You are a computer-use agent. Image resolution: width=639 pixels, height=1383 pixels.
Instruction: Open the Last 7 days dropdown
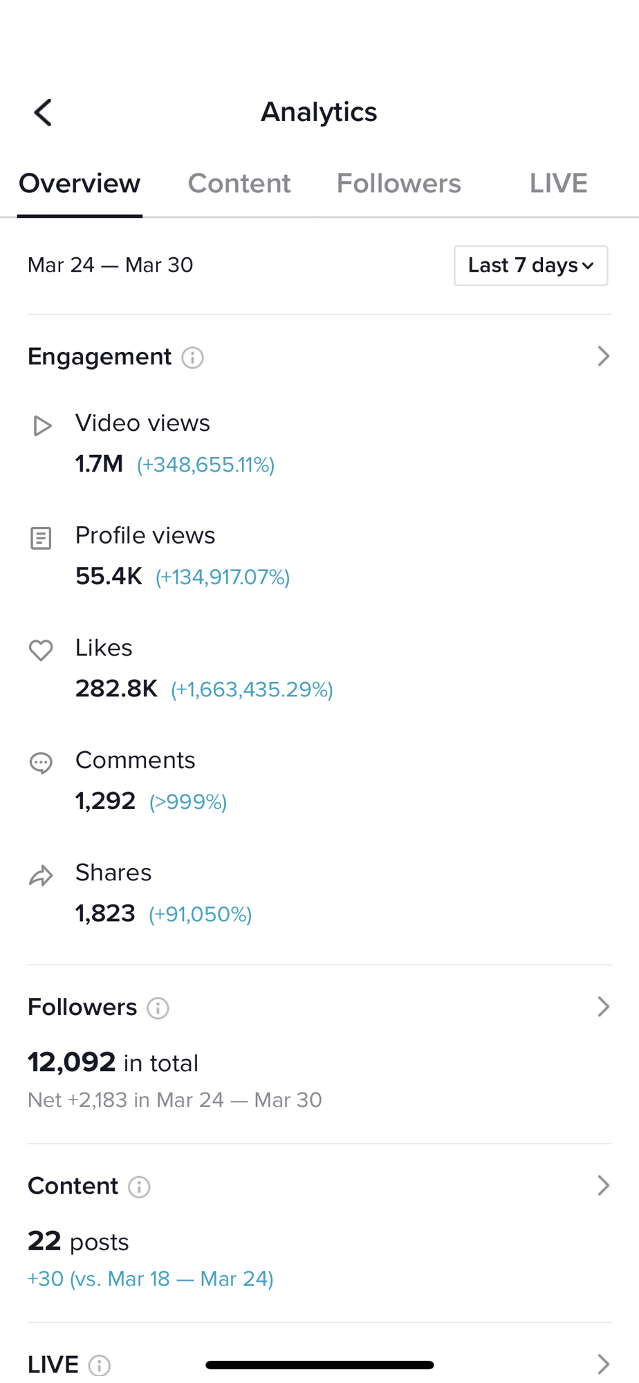[530, 266]
